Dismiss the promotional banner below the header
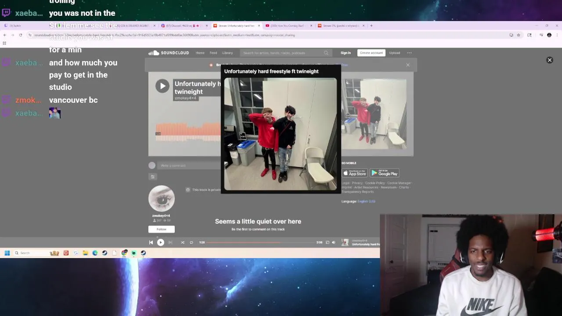 click(407, 65)
